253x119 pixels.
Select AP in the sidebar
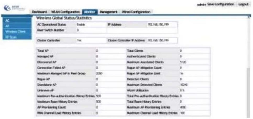pyautogui.click(x=17, y=26)
